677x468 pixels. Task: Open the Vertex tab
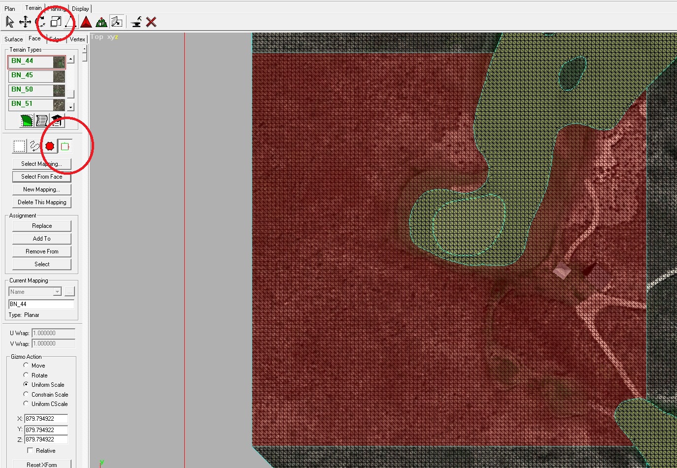click(77, 39)
